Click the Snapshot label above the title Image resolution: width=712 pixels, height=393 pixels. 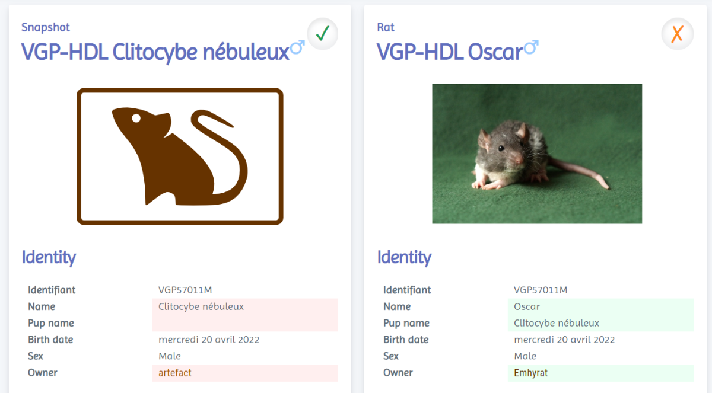(x=46, y=27)
